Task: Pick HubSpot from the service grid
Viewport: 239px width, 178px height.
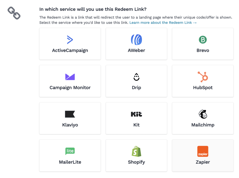Action: pyautogui.click(x=203, y=81)
